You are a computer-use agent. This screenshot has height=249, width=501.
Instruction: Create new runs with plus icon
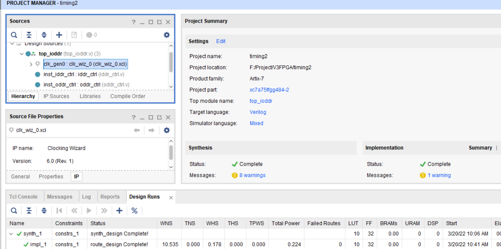(x=119, y=211)
